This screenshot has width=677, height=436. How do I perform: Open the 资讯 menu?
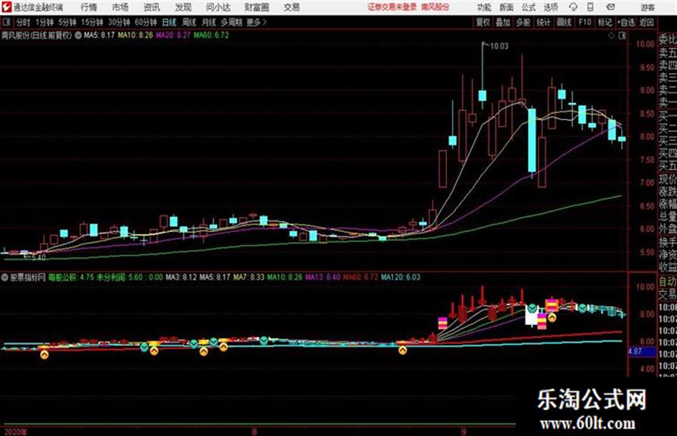[152, 7]
